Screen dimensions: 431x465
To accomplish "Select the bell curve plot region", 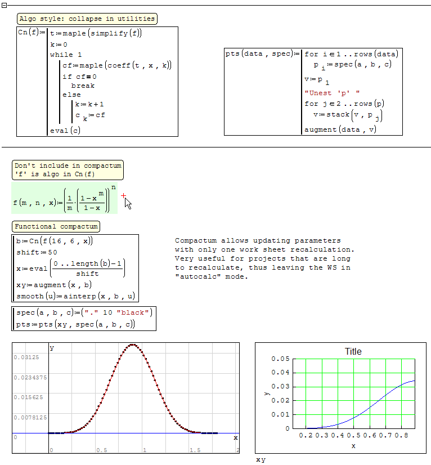I will point(126,397).
